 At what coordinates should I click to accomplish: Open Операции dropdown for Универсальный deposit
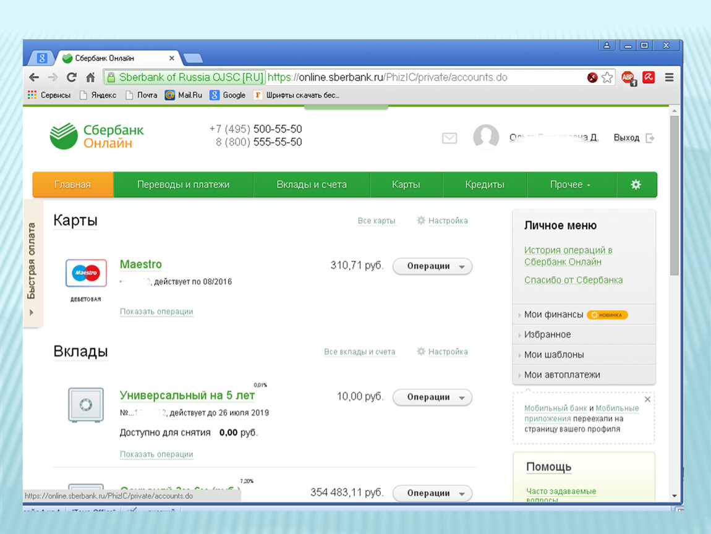[x=433, y=397]
